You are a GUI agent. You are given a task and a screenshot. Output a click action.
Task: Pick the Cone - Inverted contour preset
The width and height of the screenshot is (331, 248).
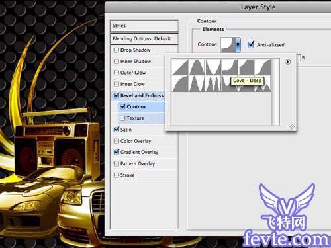click(x=213, y=67)
